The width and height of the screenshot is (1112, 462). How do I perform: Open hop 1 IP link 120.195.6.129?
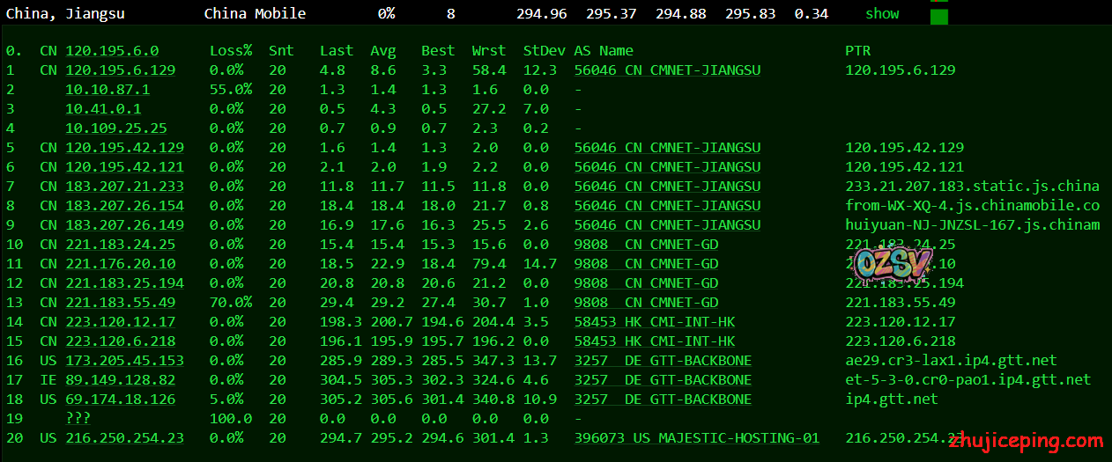point(120,70)
